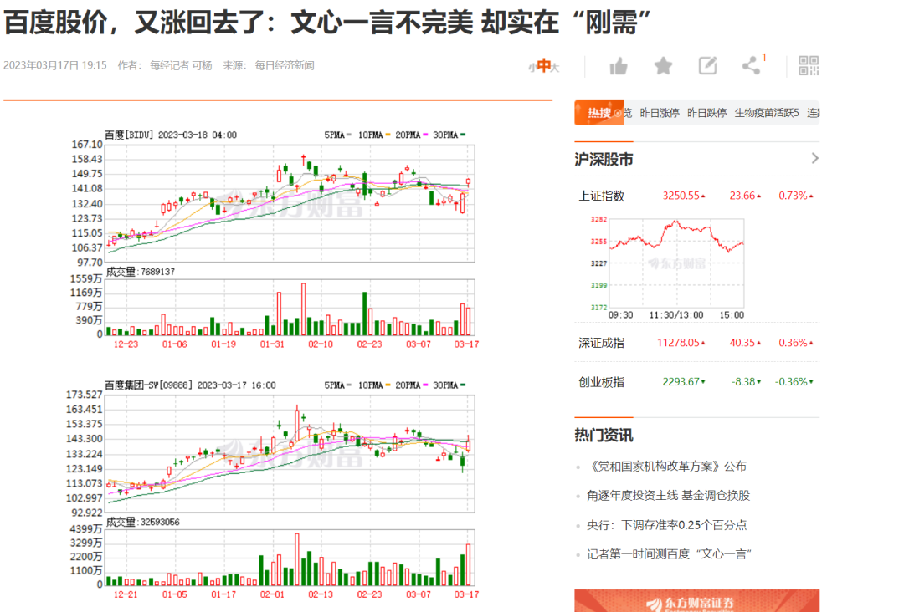
Task: Click the 30PMA legend in 09888 chart
Action: tap(449, 385)
